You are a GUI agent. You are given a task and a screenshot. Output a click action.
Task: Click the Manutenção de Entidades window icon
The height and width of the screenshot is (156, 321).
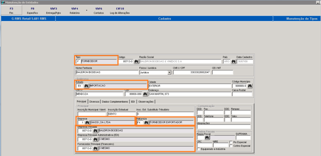(3, 2)
